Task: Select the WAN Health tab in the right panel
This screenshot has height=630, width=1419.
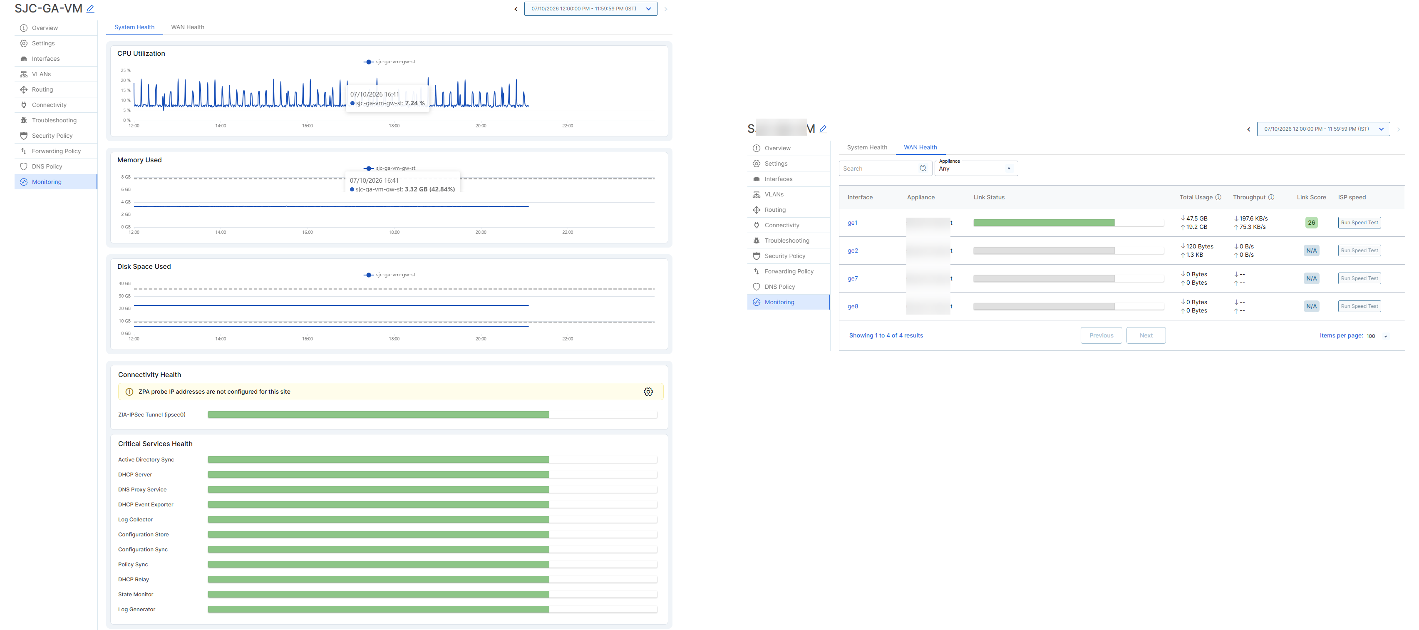Action: click(920, 148)
